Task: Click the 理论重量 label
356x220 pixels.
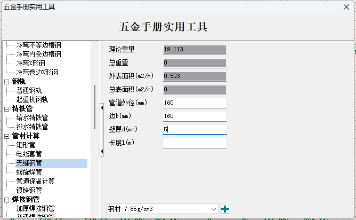Action: coord(122,49)
